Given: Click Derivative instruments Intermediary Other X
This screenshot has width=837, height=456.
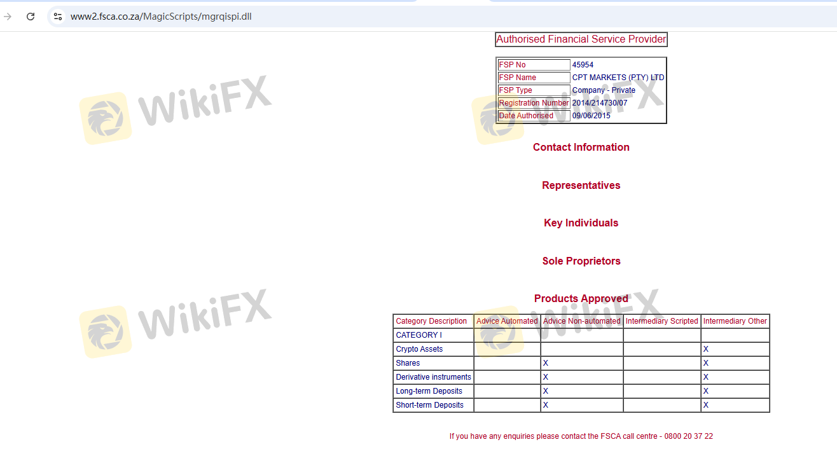Looking at the screenshot, I should (706, 377).
